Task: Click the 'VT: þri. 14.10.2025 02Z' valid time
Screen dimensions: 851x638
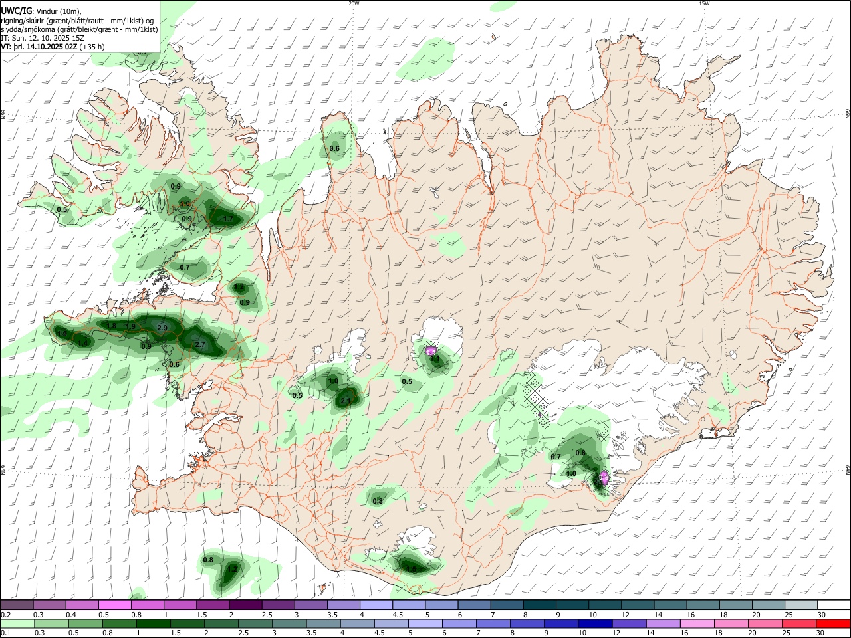Action: tap(39, 47)
